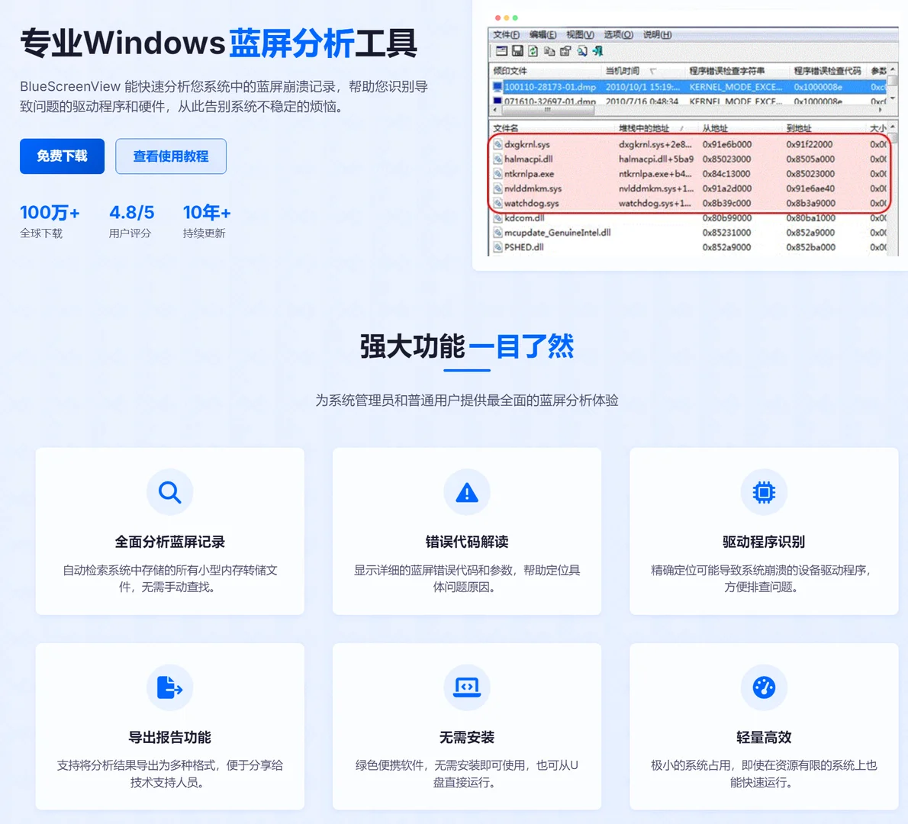Click the export icon on 导出报告功能 card
Screen dimensions: 908x824
tap(169, 687)
